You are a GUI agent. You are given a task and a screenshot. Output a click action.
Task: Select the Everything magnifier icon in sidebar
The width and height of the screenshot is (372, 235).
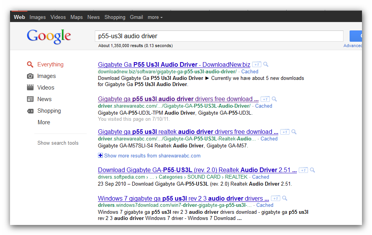tap(30, 64)
